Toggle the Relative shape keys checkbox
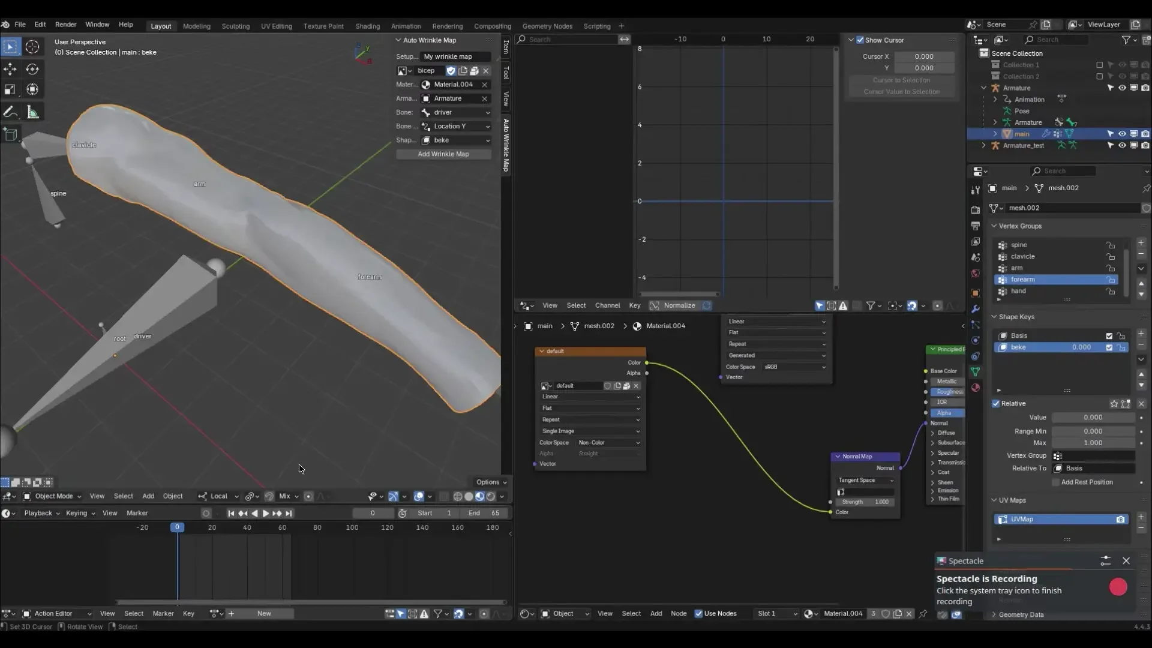Screen dimensions: 1152x648 [x=996, y=404]
